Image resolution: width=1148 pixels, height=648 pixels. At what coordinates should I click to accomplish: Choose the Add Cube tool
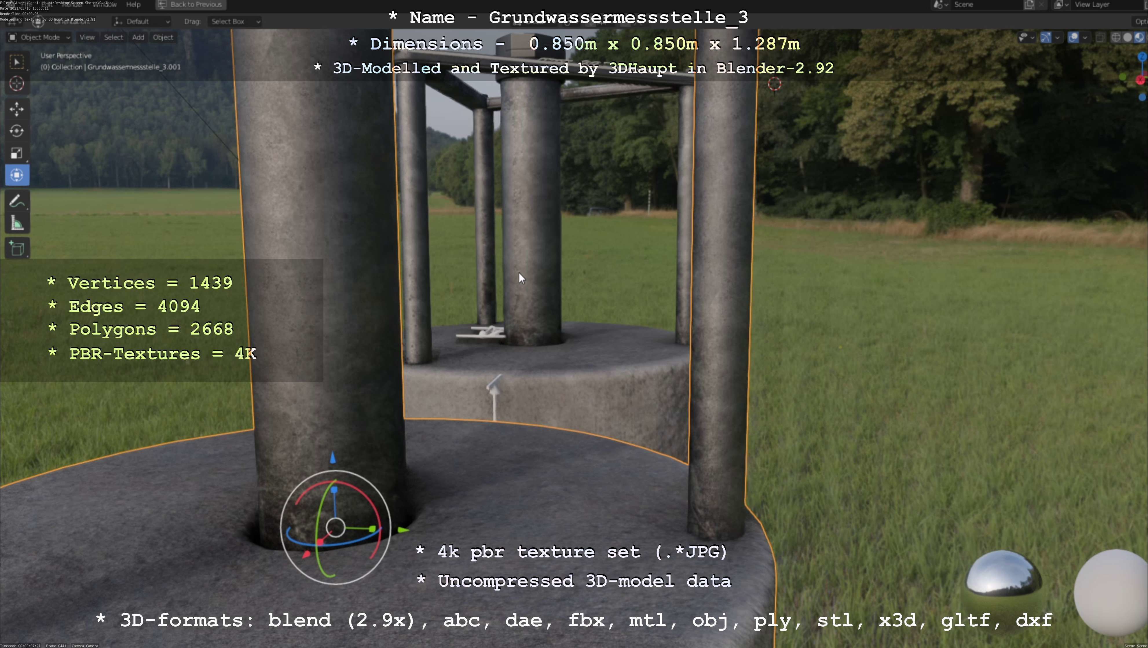point(17,249)
